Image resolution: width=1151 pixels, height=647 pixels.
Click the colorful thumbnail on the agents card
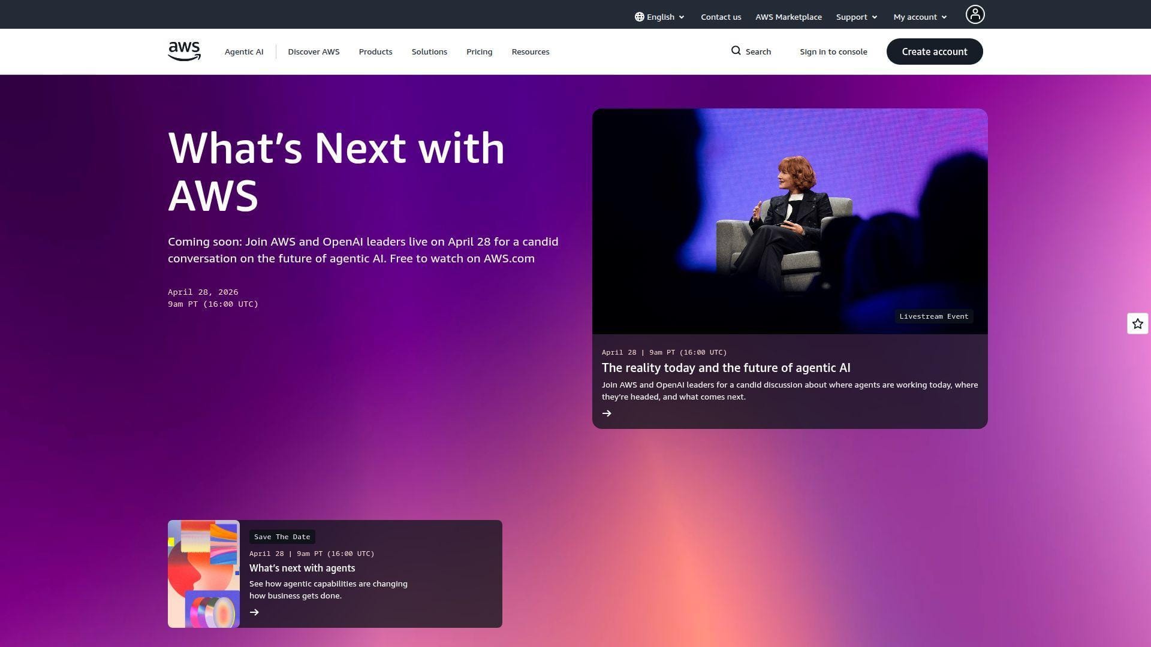coord(203,573)
